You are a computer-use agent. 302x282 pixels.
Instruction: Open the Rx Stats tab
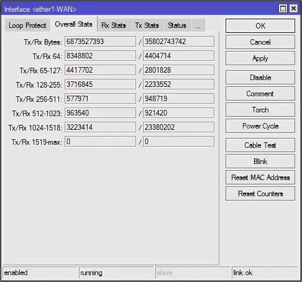114,25
